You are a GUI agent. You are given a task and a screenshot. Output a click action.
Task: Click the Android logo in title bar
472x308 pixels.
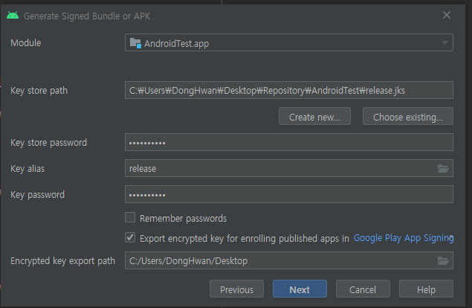[13, 16]
